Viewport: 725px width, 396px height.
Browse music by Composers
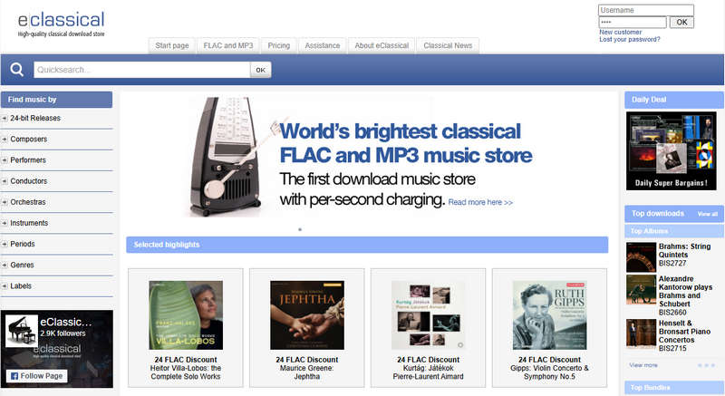(29, 139)
